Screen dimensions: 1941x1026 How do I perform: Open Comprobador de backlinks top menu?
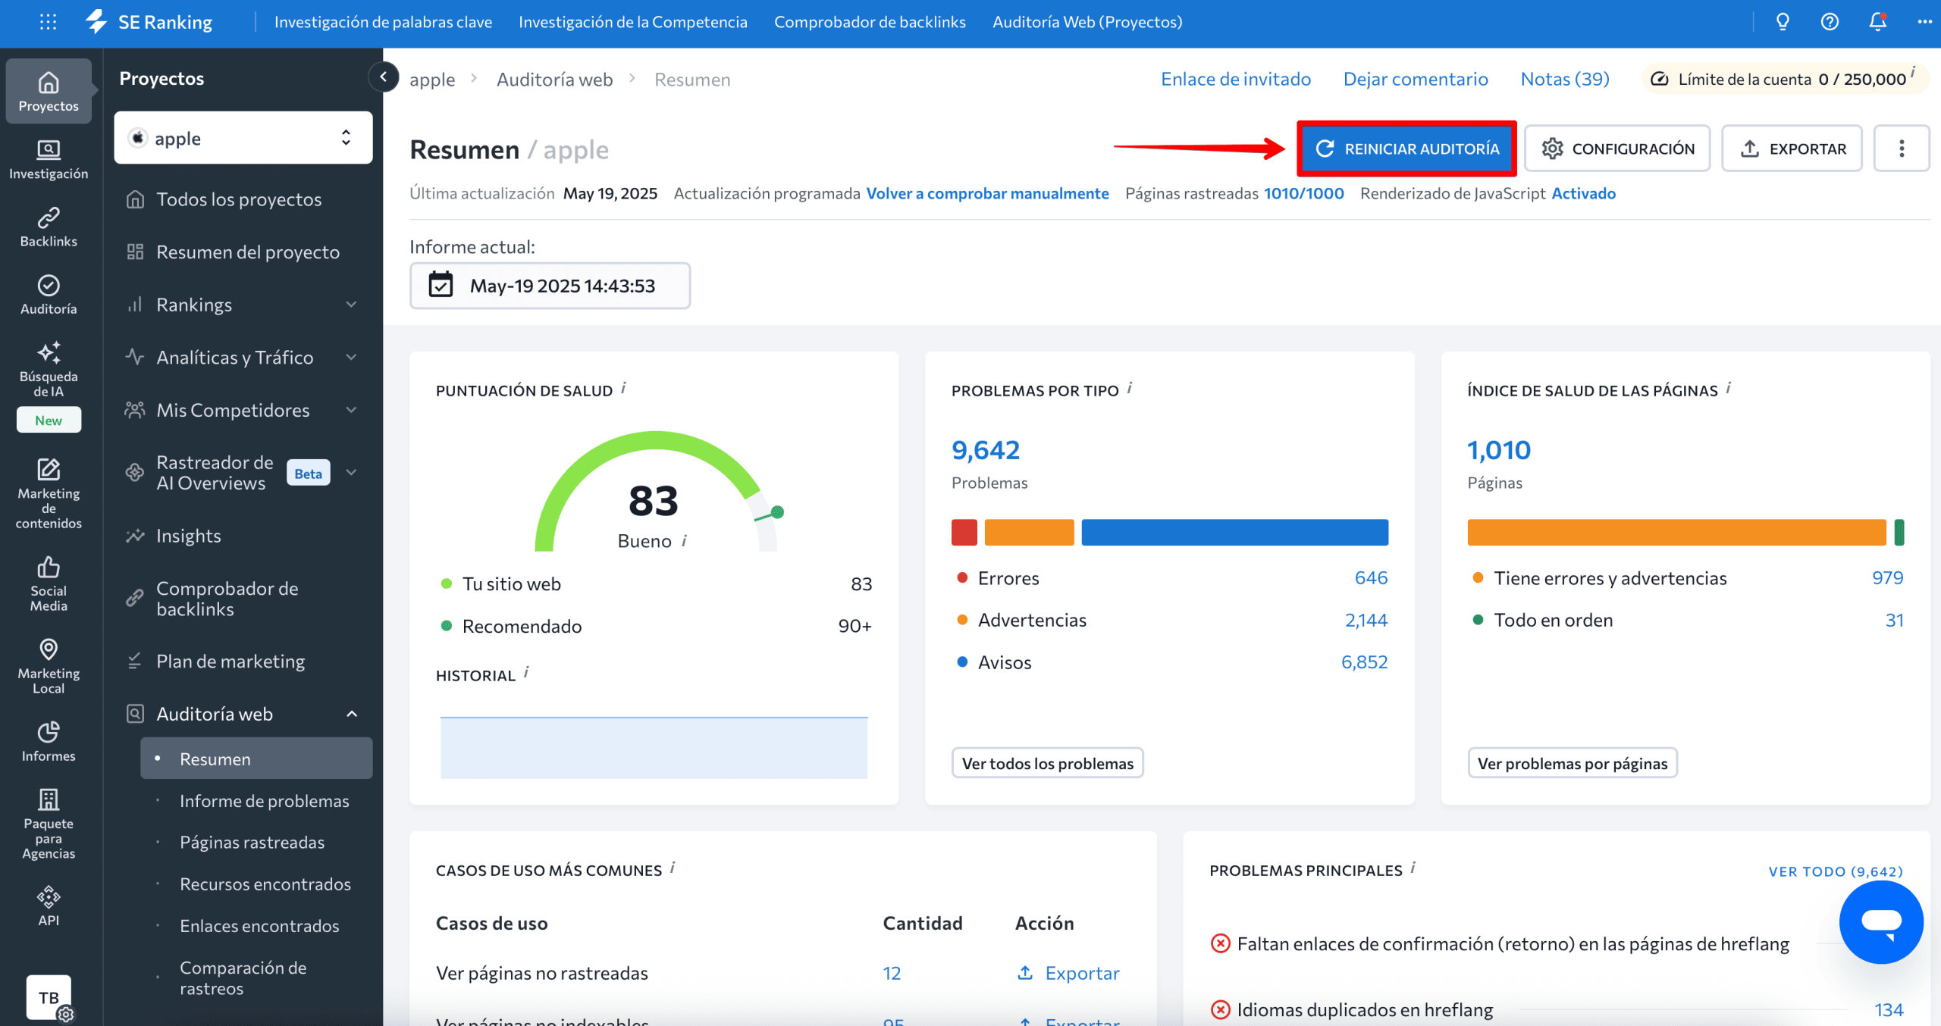pos(870,22)
